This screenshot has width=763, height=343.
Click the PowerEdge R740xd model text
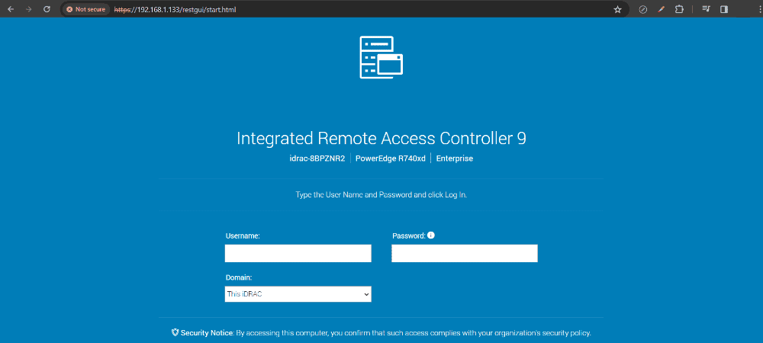point(390,159)
